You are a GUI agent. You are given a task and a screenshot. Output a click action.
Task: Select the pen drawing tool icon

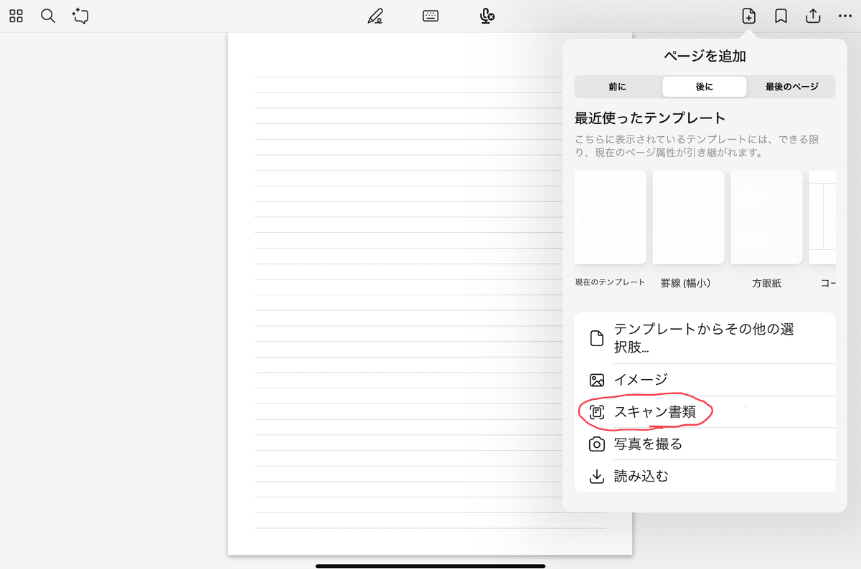375,16
